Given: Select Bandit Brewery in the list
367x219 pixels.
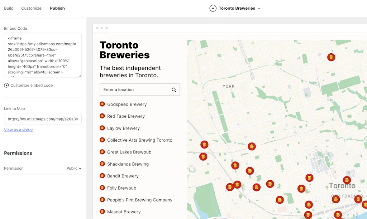Looking at the screenshot, I should coord(123,176).
